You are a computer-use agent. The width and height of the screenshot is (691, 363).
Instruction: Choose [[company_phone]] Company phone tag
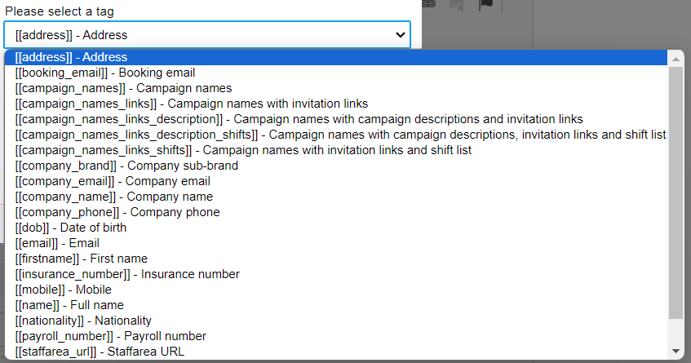click(336, 212)
